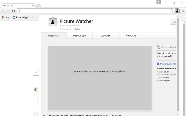Click the browser back arrow
Image resolution: width=186 pixels, height=116 pixels.
tap(3, 11)
